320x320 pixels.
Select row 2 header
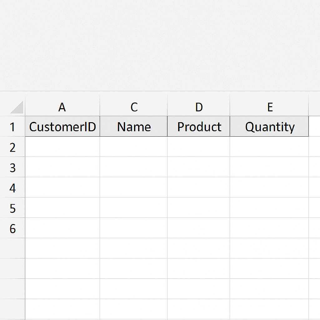12,147
